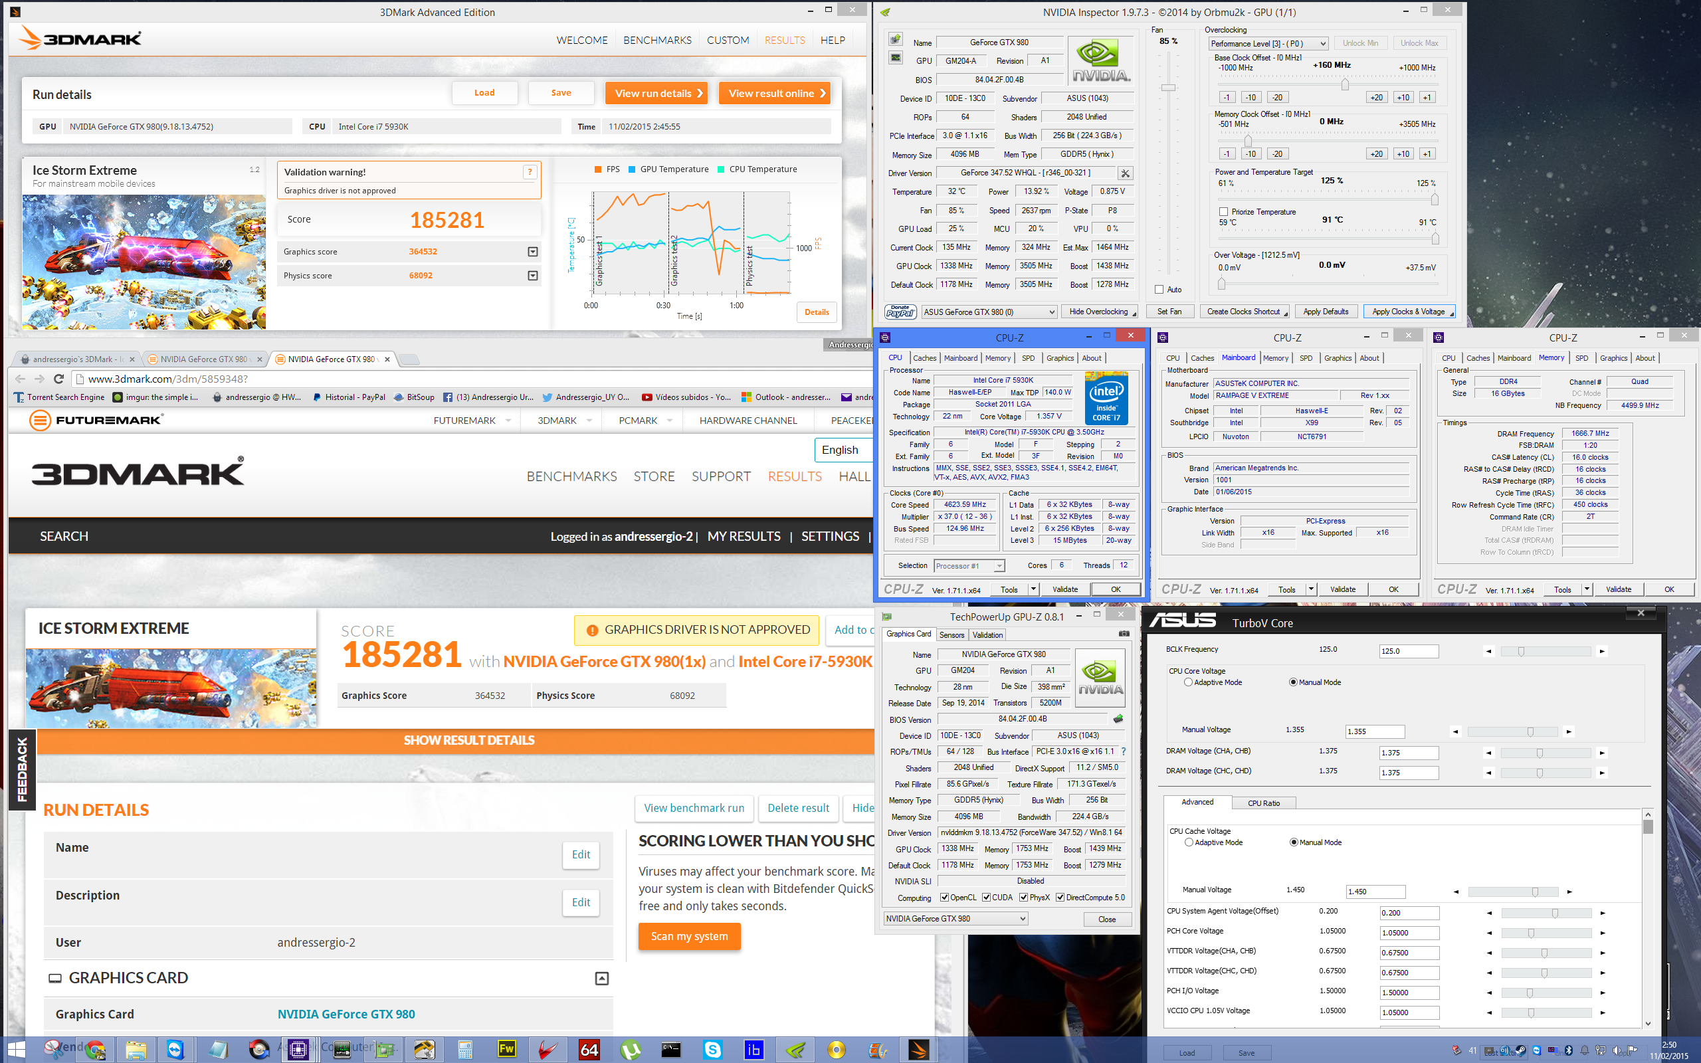This screenshot has width=1701, height=1063.
Task: Click View result online button
Action: click(x=775, y=94)
